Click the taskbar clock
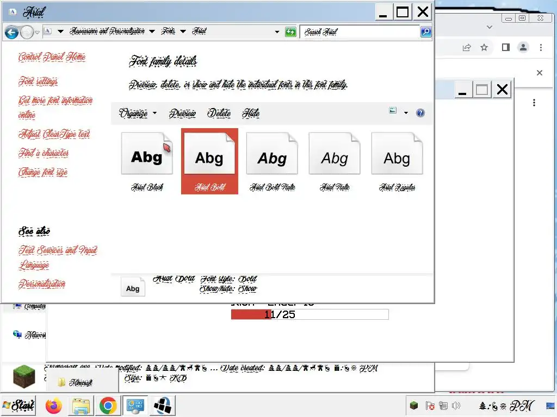The image size is (557, 417). tap(506, 405)
